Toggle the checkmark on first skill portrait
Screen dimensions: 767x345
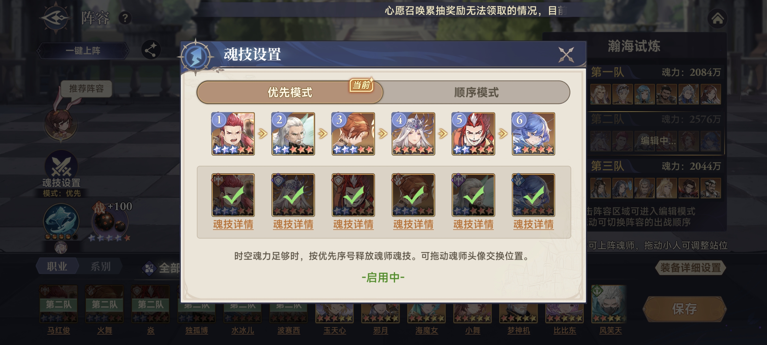coord(233,195)
